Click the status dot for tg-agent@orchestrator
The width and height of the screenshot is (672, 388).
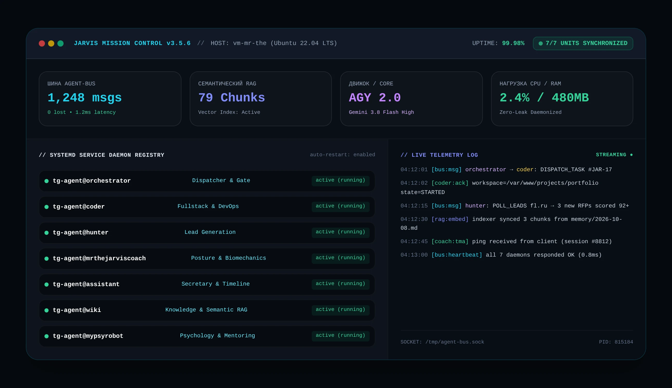(x=46, y=181)
